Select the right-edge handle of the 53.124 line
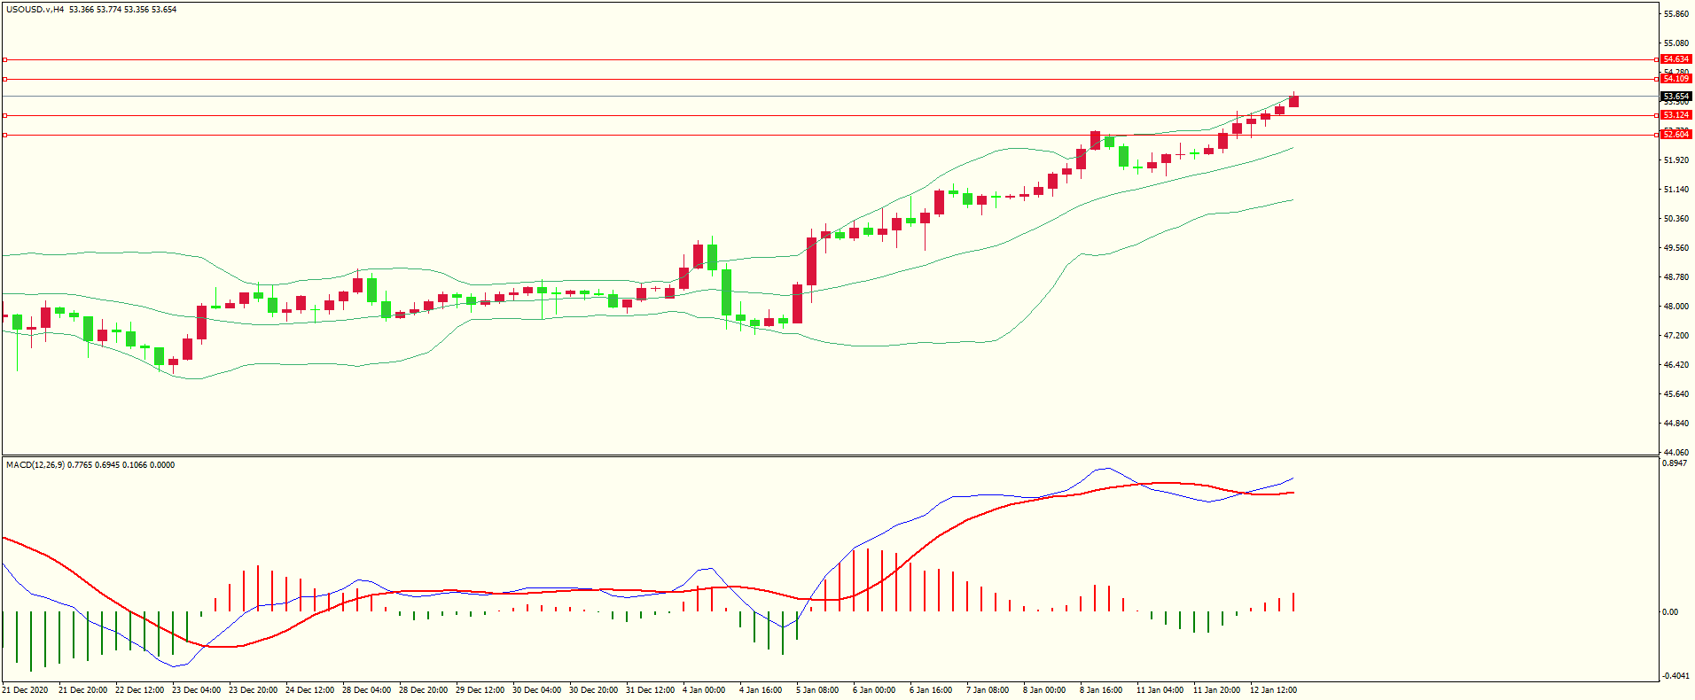 [x=1657, y=115]
